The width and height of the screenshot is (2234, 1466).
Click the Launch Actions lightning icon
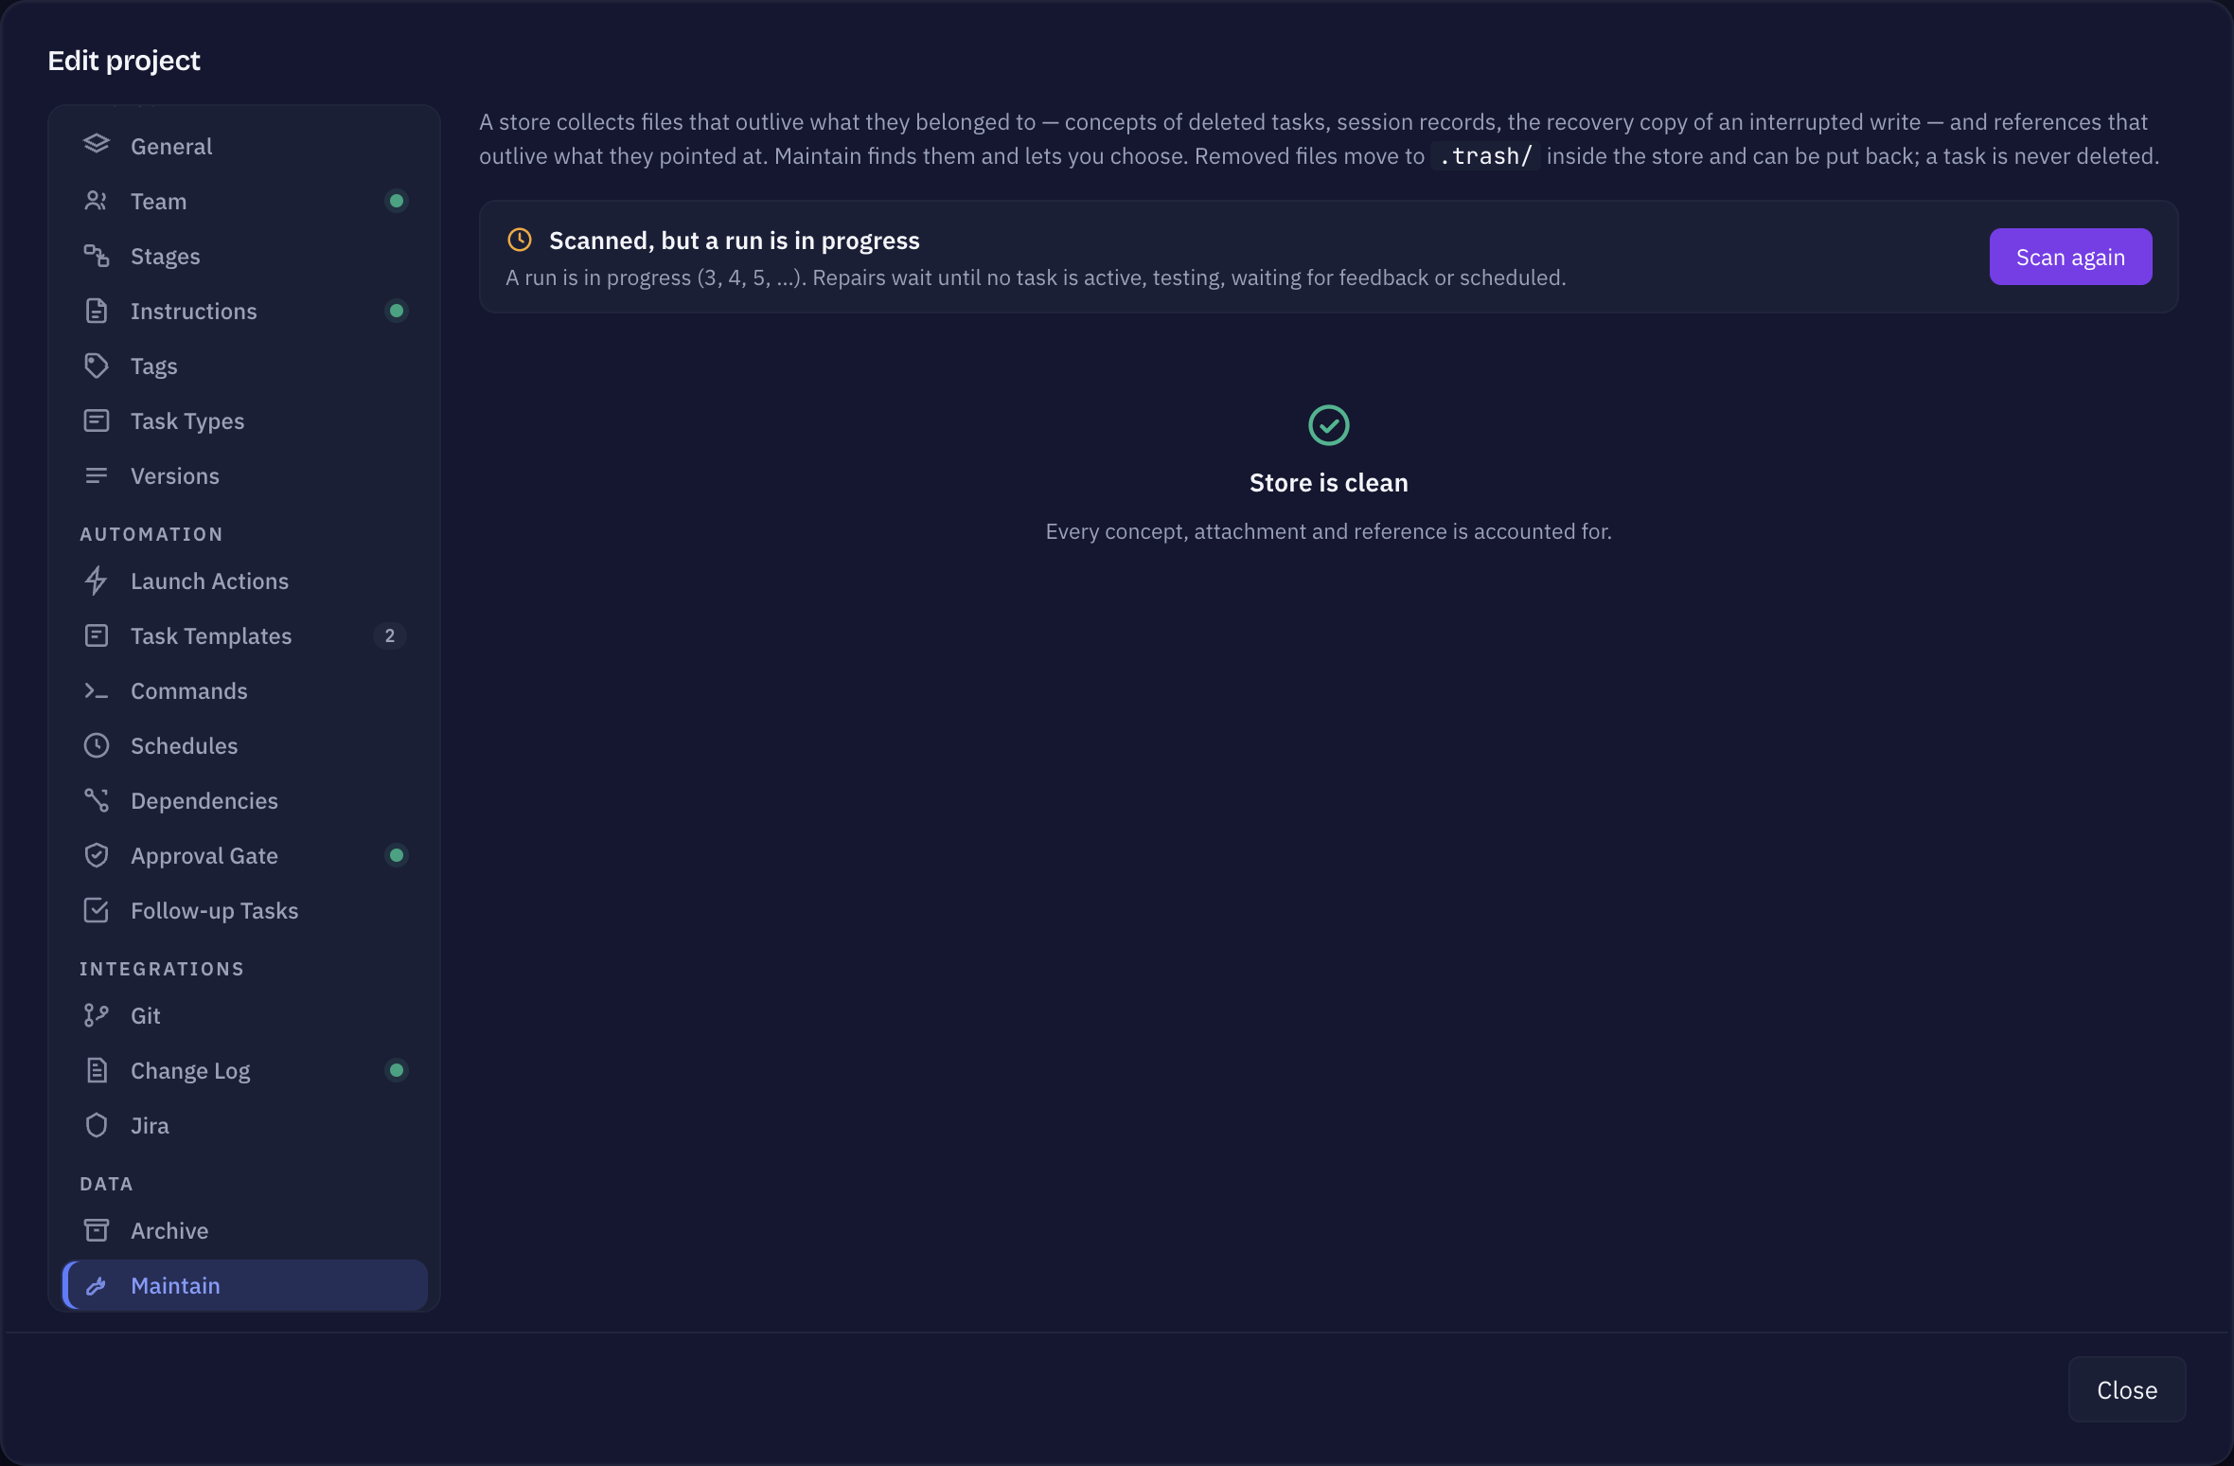pos(96,581)
